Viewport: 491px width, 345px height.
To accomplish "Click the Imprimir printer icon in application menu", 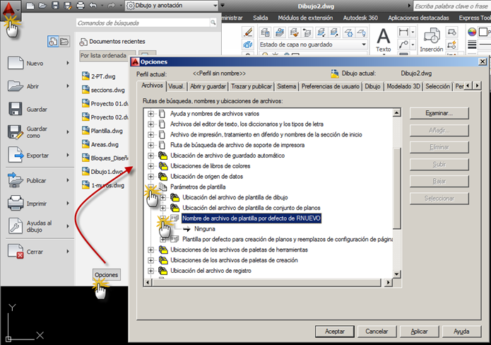I will [x=16, y=203].
